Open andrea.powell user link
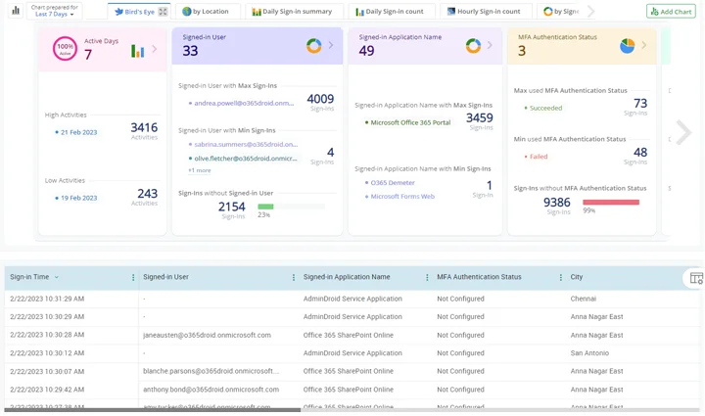 243,103
